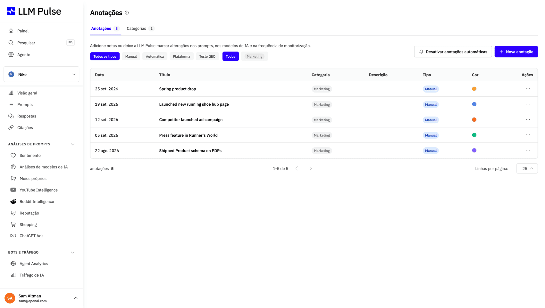
Task: Click Desativar anotações automáticas button
Action: tap(453, 52)
